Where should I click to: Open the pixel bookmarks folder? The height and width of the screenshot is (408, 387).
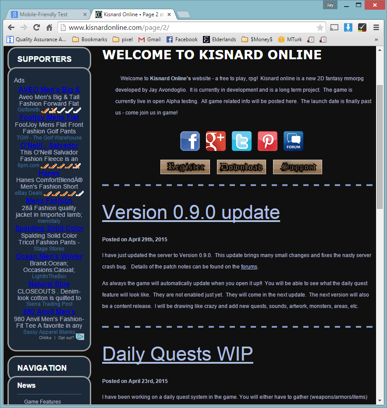click(x=123, y=39)
